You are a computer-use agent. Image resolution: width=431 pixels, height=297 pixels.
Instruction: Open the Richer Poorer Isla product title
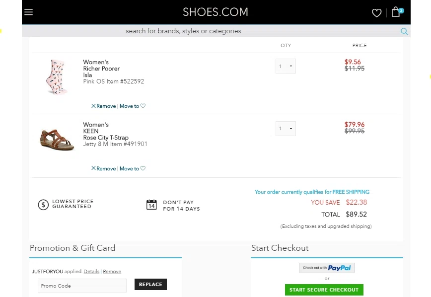click(x=101, y=69)
